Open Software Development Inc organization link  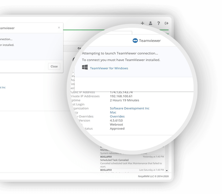(130, 108)
